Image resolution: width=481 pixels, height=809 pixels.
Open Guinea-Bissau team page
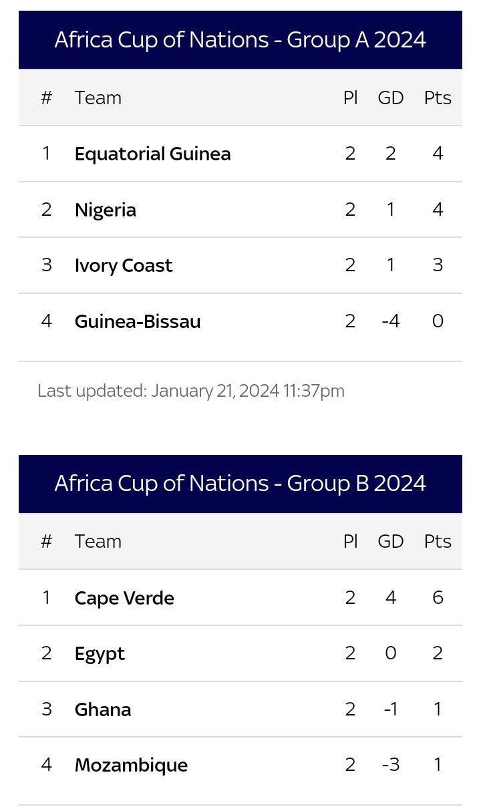(138, 321)
